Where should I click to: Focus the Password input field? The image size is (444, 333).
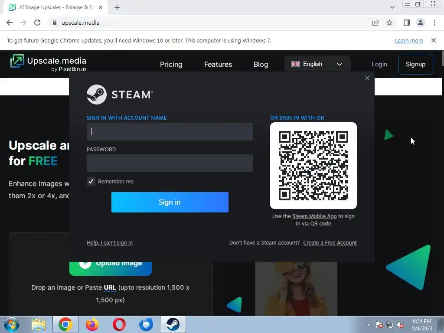click(x=170, y=163)
